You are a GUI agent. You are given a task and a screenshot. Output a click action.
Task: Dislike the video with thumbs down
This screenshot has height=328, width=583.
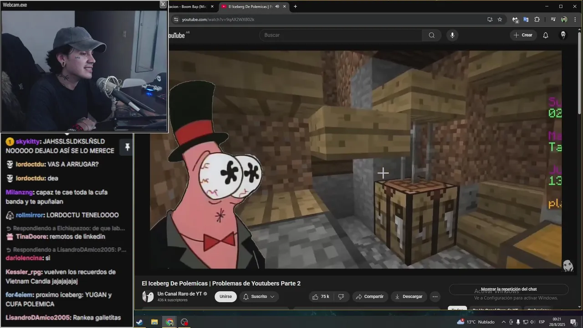coord(341,297)
